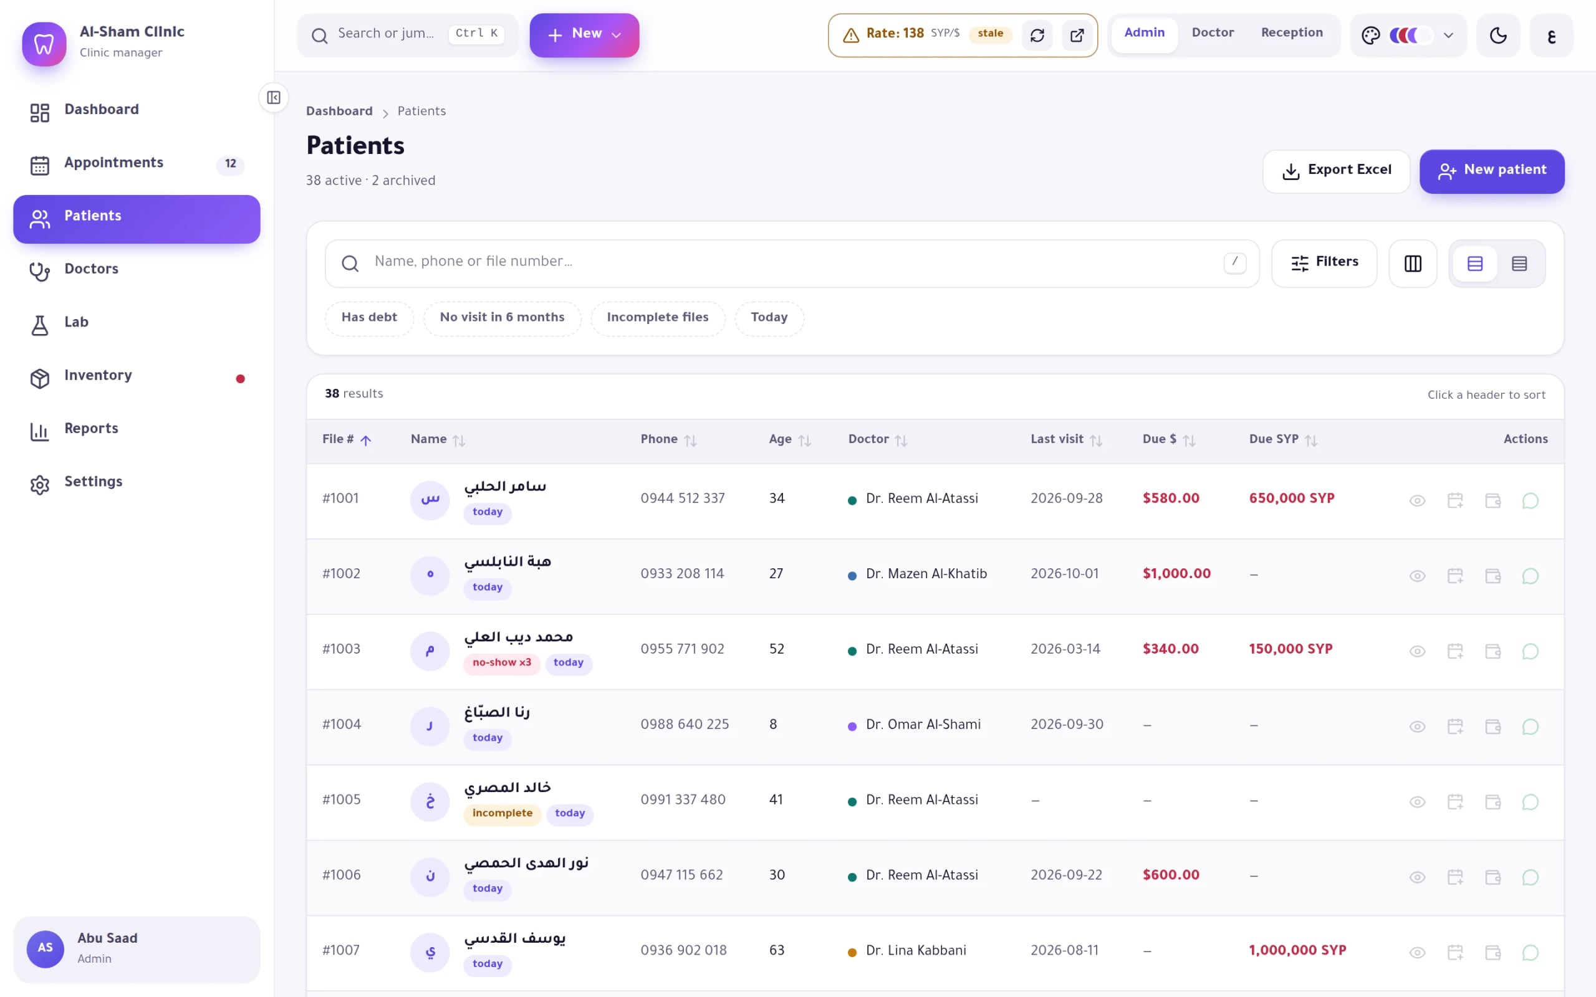Image resolution: width=1596 pixels, height=997 pixels.
Task: Book appointment for patient #1007
Action: coord(1456,952)
